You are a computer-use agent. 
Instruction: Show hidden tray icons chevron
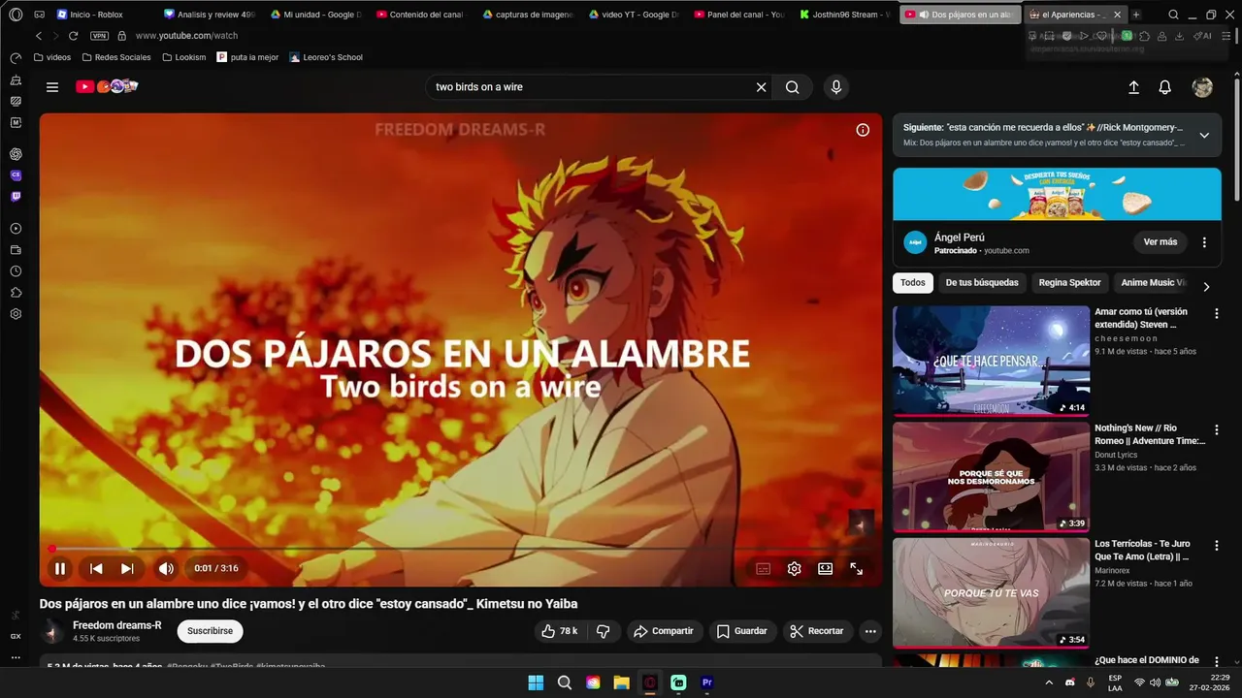pos(1049,682)
